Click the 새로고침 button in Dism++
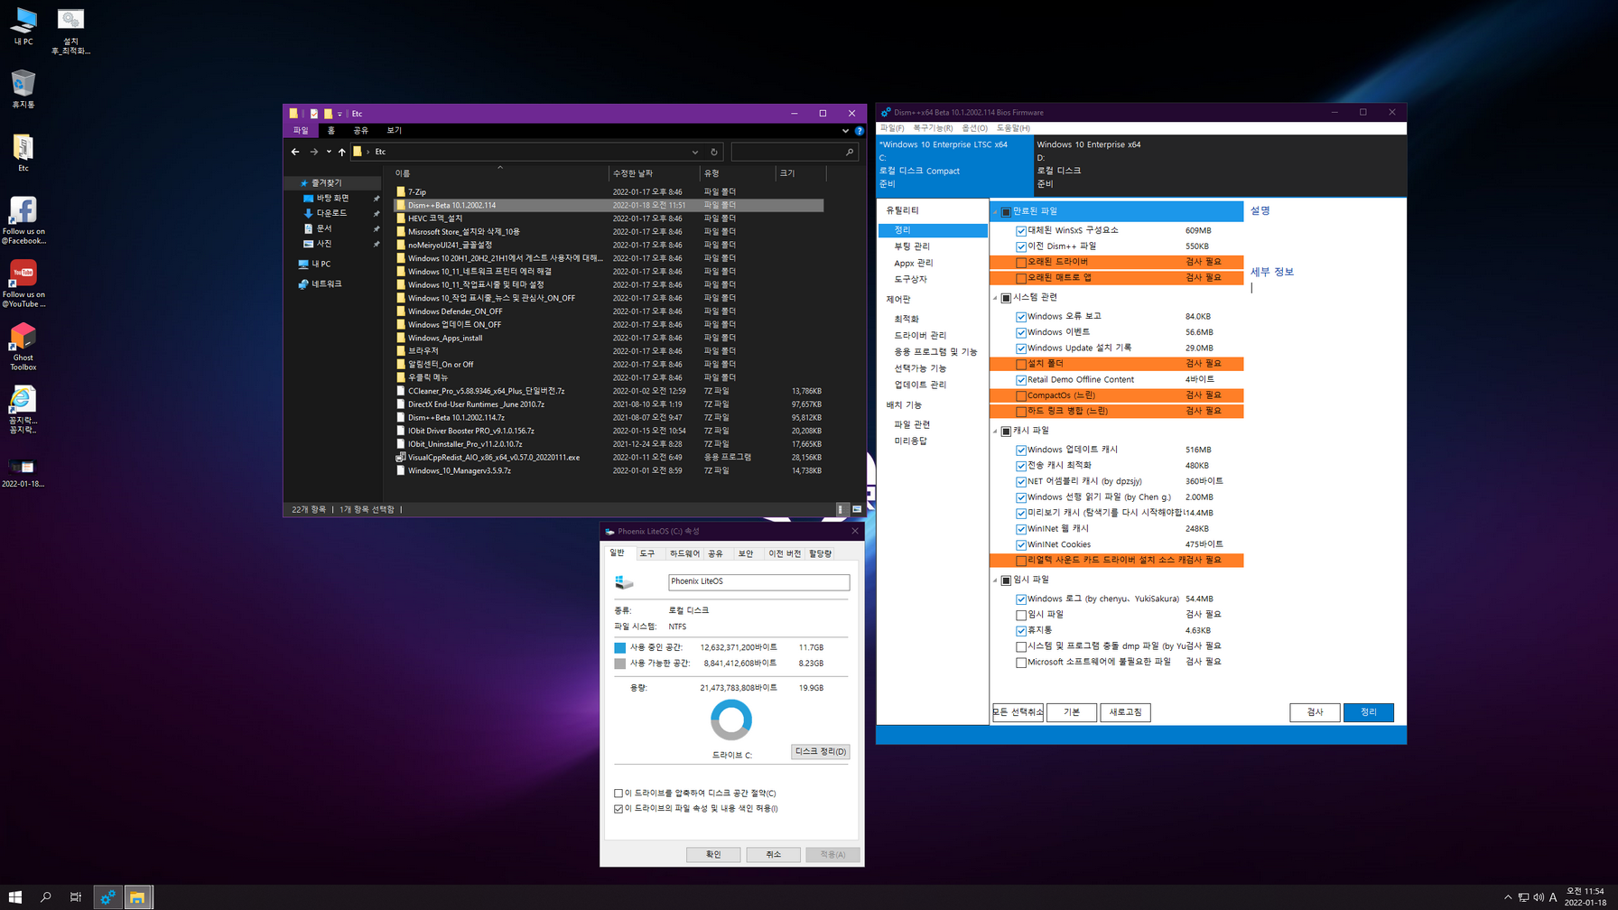1618x910 pixels. [1125, 712]
